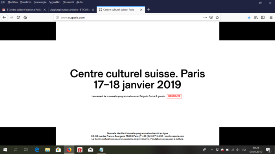Viewport: 275px width, 154px height.
Task: Open a new browser tab
Action: pos(148,10)
